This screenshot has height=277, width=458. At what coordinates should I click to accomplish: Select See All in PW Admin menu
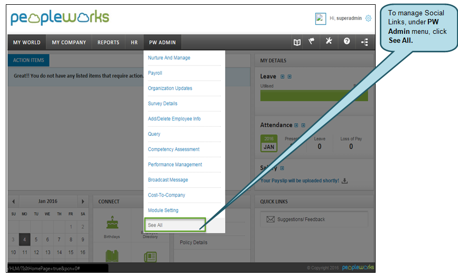(x=175, y=225)
